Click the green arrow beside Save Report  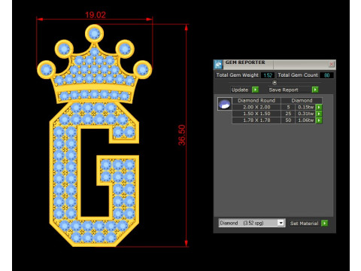[315, 90]
